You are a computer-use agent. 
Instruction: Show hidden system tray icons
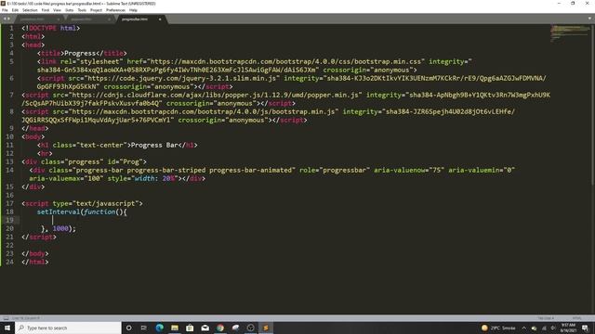(x=524, y=328)
